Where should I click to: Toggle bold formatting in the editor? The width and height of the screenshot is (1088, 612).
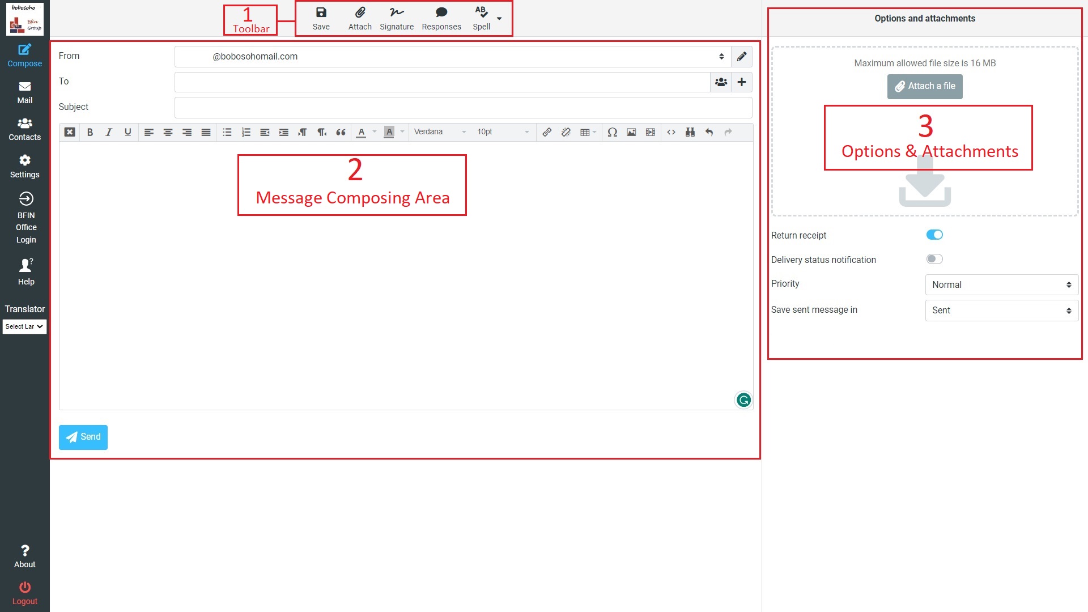click(x=90, y=132)
